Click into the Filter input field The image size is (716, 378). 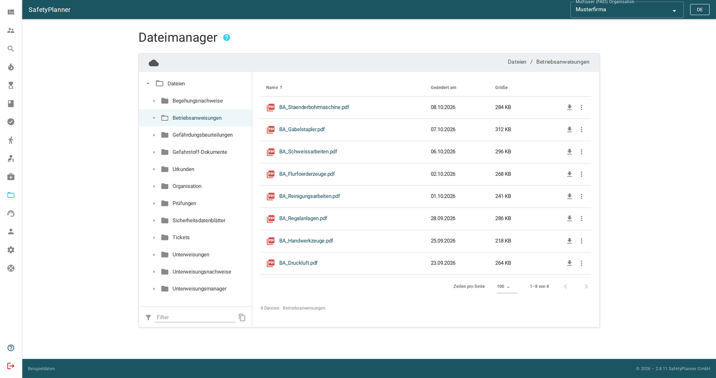[195, 317]
